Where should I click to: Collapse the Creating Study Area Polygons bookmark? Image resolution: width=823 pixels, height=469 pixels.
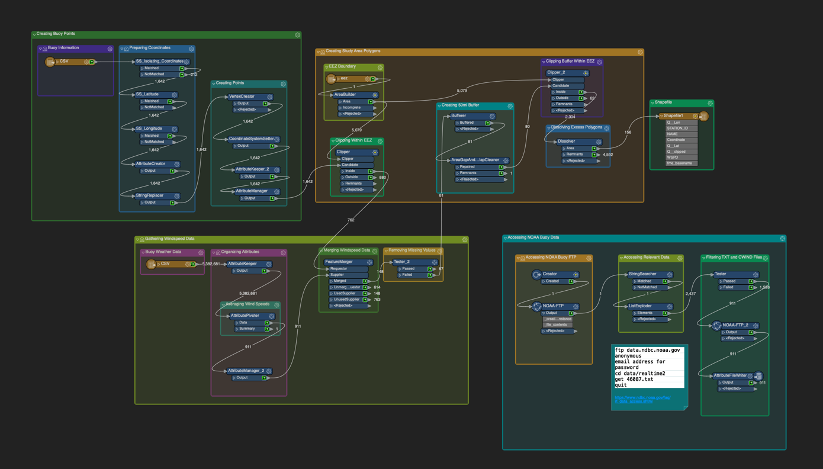[318, 52]
